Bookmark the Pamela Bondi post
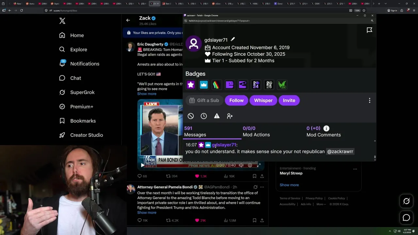The image size is (418, 235). 254,220
